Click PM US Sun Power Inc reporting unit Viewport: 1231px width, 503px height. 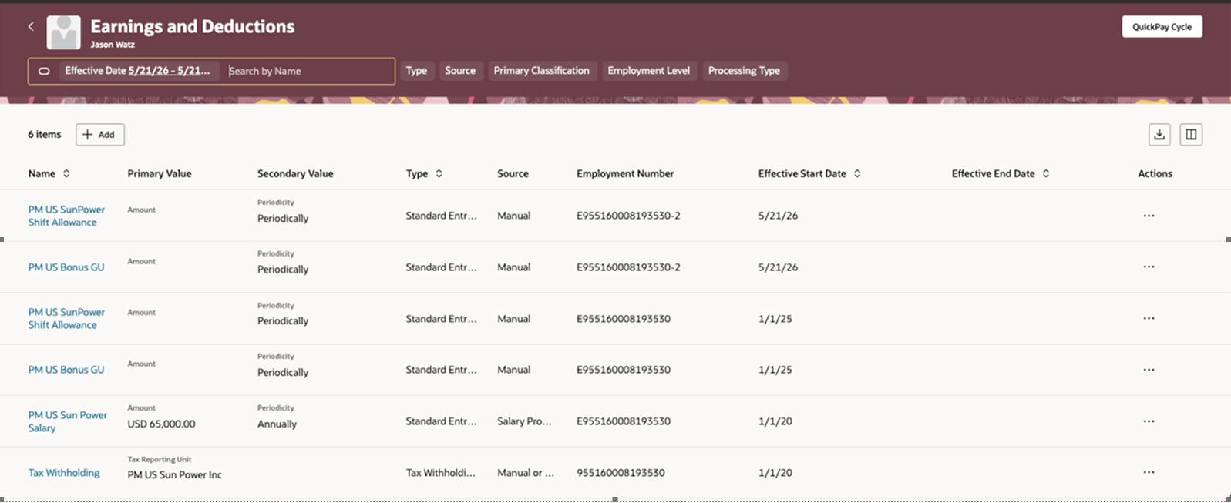(174, 474)
